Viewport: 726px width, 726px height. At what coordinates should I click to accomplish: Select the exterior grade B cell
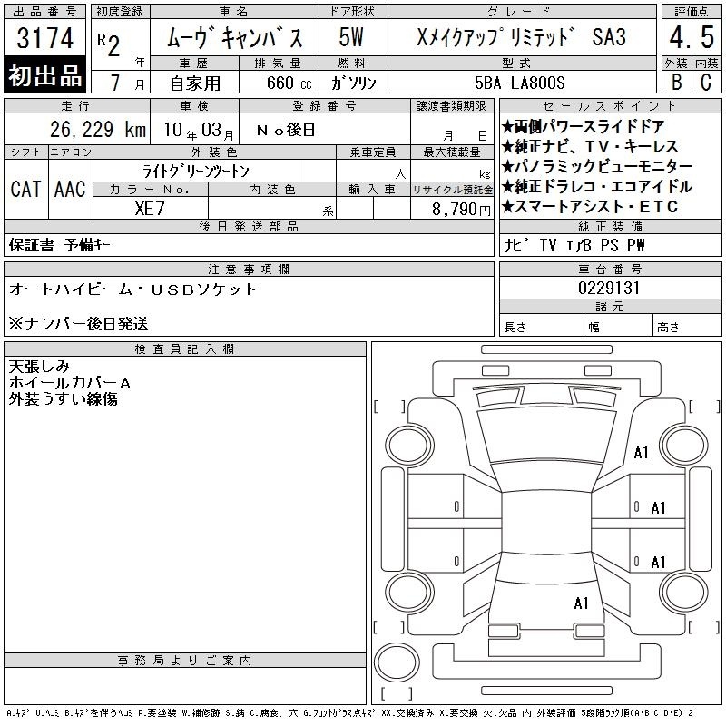(x=675, y=82)
